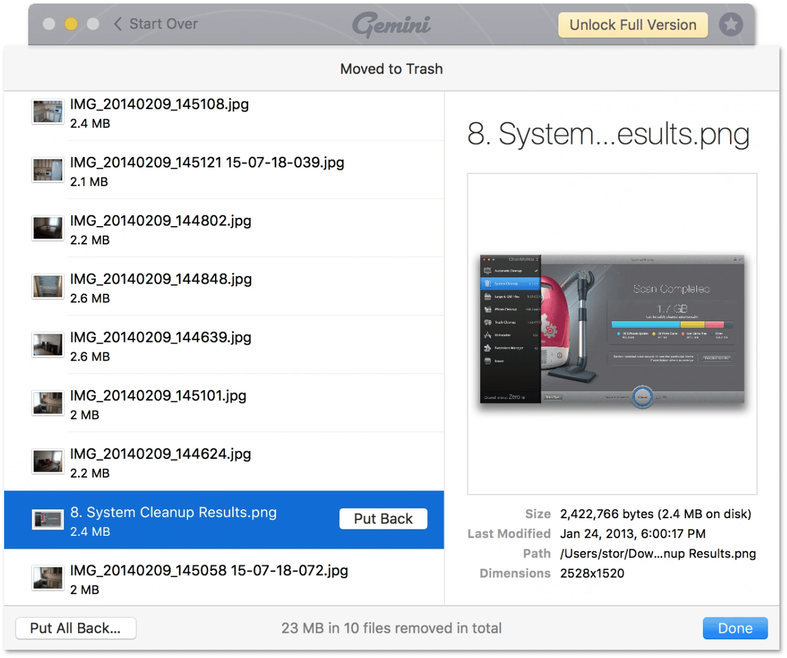This screenshot has height=658, width=787.
Task: Click the Put Back button
Action: click(x=383, y=519)
